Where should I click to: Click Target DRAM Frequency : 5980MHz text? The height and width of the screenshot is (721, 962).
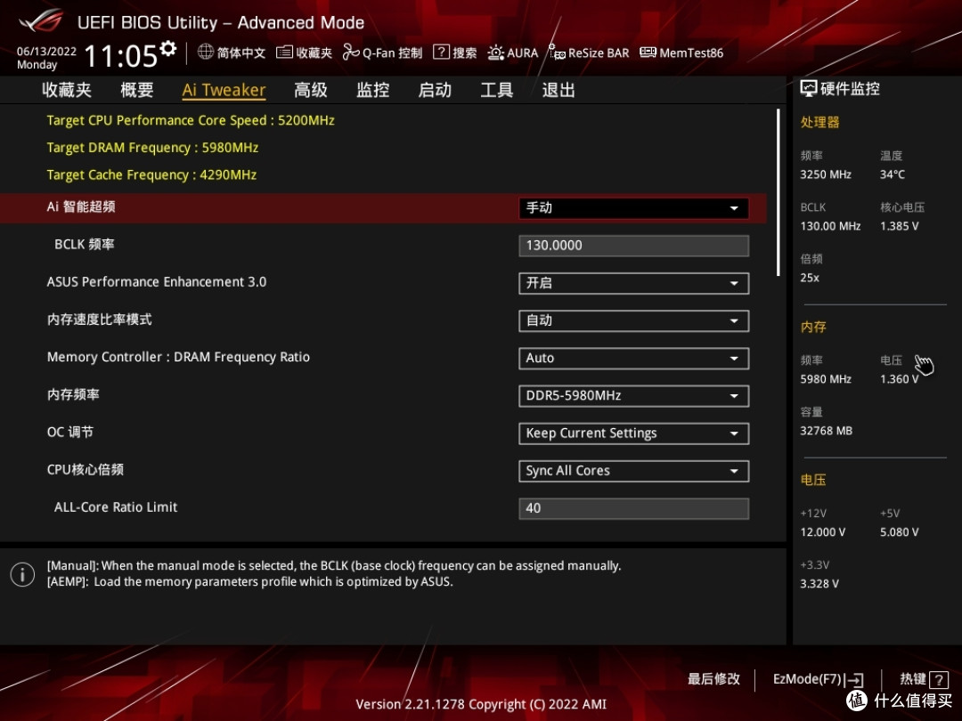tap(152, 148)
